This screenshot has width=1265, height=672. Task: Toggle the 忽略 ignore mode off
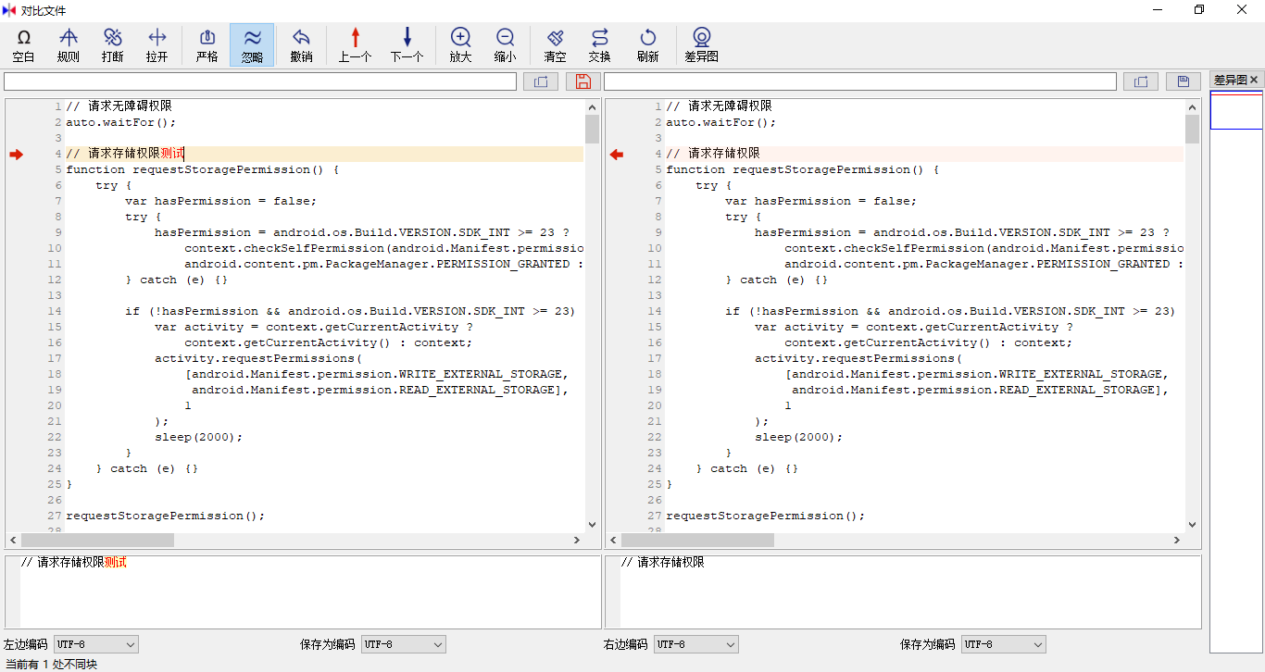coord(252,44)
